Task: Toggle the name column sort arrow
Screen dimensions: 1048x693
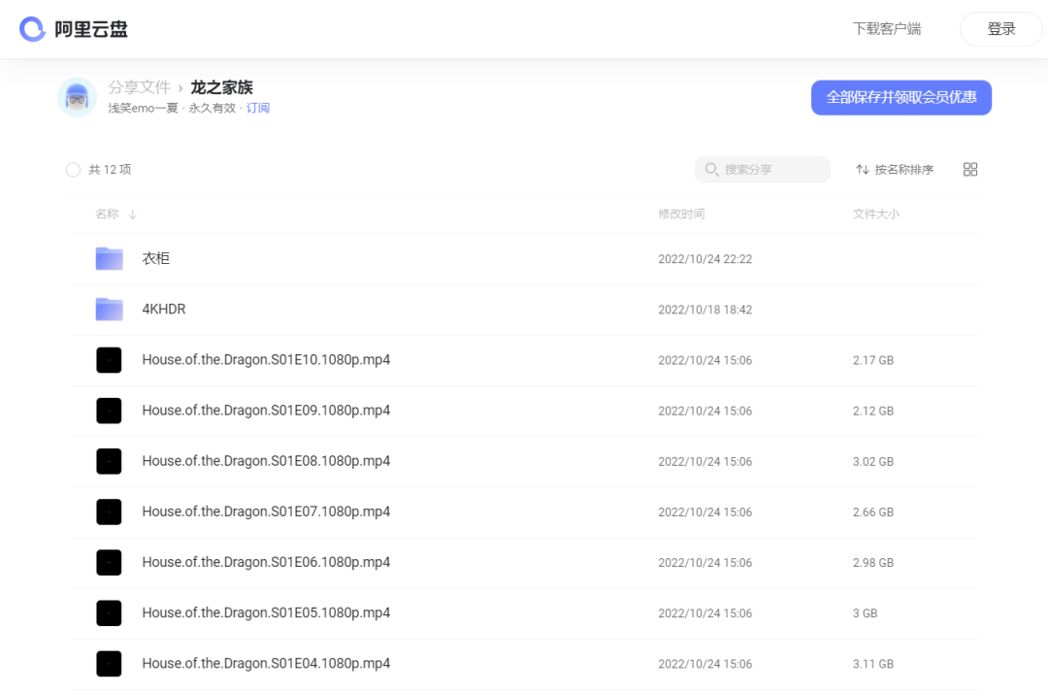Action: 132,214
